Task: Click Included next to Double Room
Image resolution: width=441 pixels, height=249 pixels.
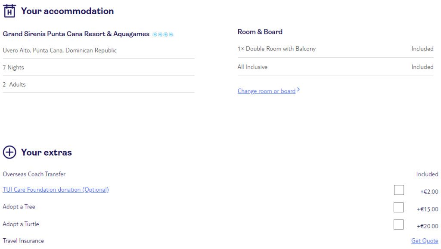Action: [x=422, y=49]
